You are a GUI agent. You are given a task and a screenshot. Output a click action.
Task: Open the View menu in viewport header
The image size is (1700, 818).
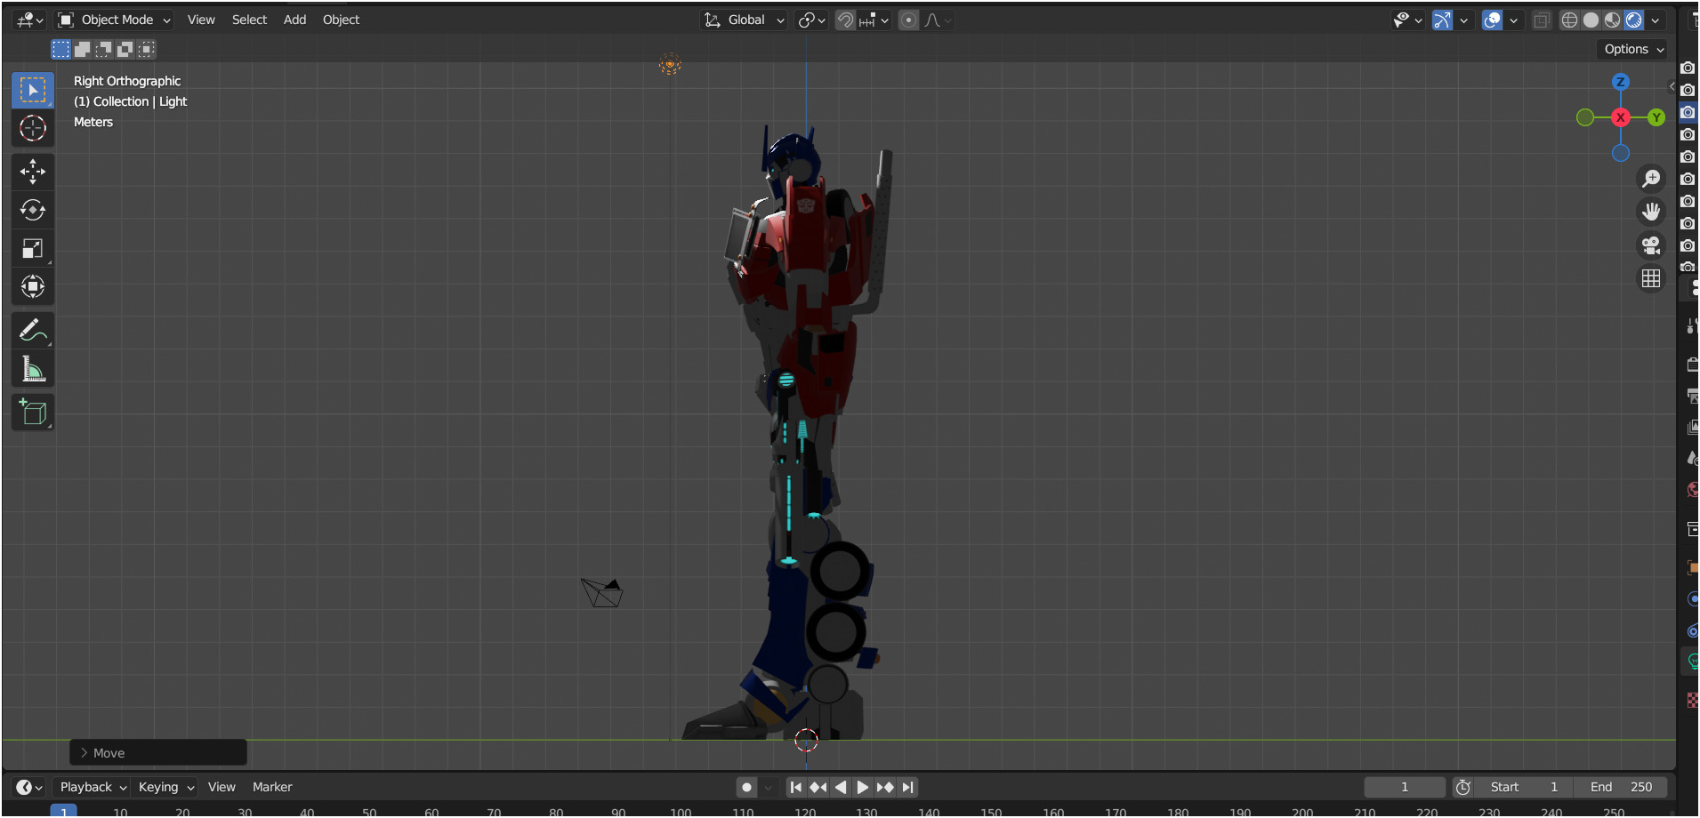[x=201, y=20]
